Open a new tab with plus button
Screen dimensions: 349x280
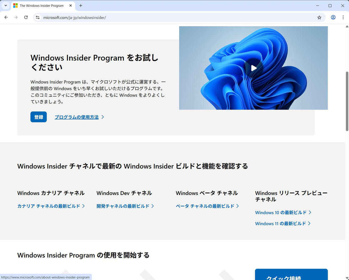click(81, 5)
